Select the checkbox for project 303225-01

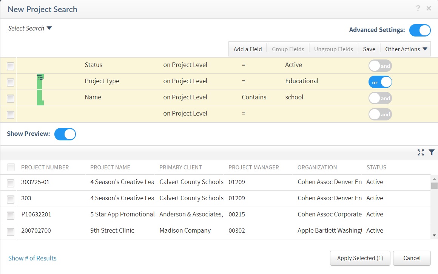pyautogui.click(x=11, y=183)
